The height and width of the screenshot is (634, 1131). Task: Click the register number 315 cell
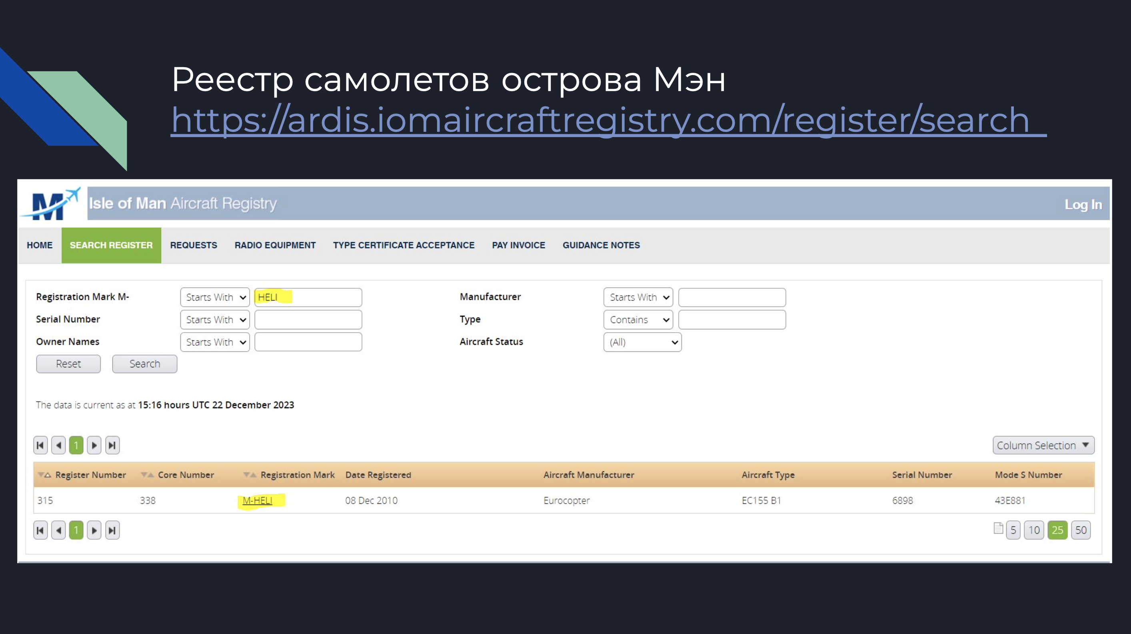(x=45, y=500)
